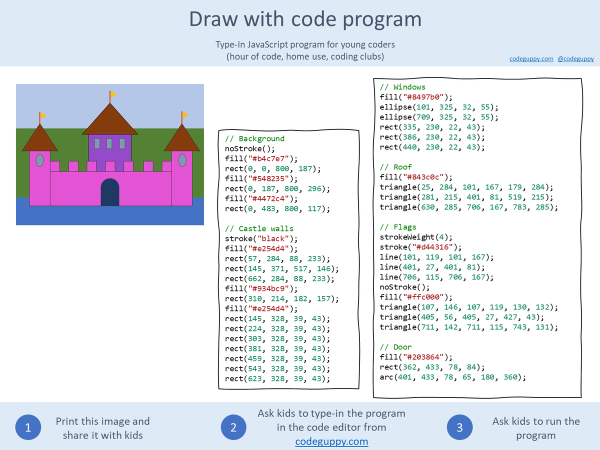Click the yellow flag on the left tower
Image resolution: width=600 pixels, height=450 pixels.
tap(42, 115)
